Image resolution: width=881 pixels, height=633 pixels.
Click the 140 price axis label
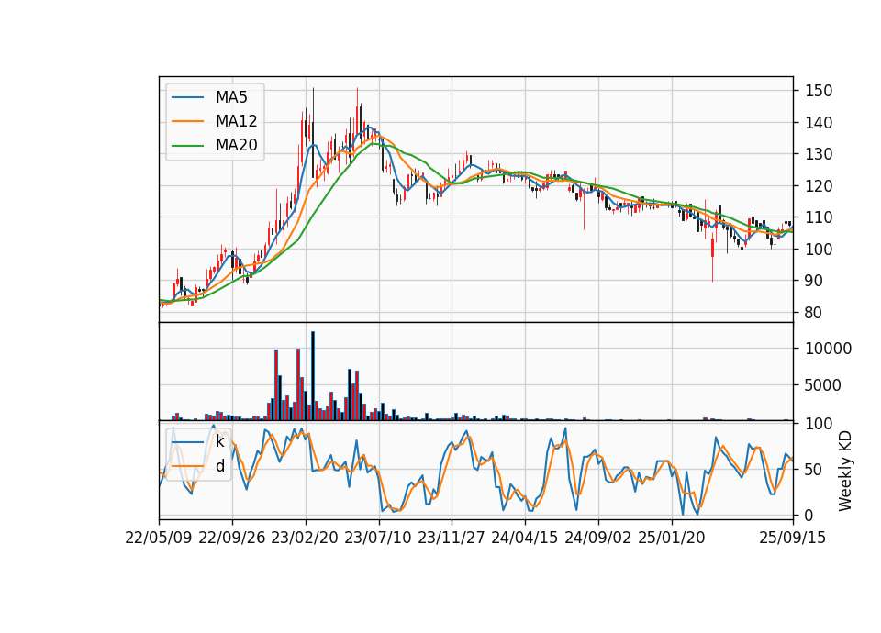click(819, 122)
